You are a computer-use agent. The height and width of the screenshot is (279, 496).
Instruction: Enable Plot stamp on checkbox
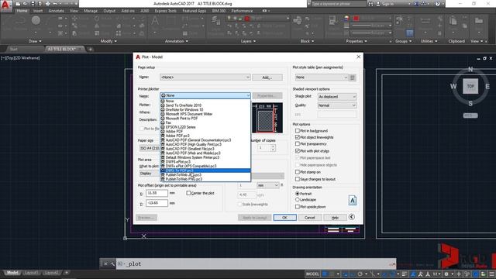coord(298,172)
